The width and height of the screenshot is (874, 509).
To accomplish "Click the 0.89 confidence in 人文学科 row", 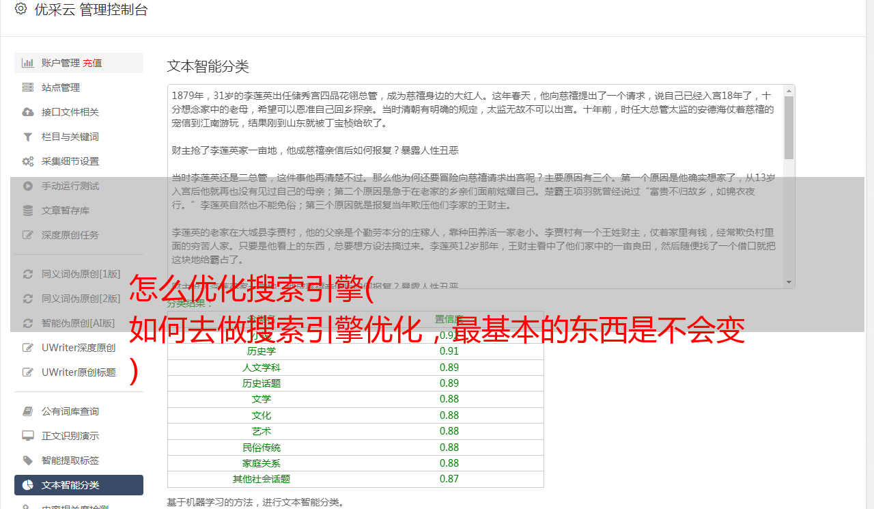I will tap(449, 368).
